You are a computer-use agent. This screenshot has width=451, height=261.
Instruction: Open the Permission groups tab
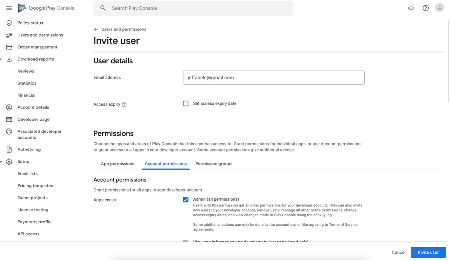[x=214, y=164]
